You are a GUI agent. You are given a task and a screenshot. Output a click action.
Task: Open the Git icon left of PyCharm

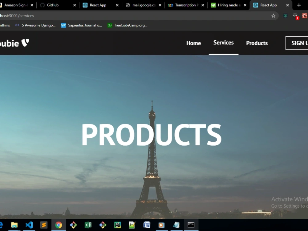point(103,225)
